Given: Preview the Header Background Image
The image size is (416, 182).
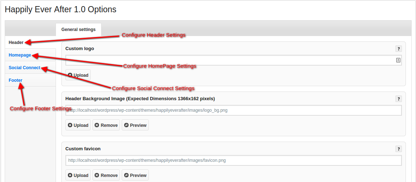Looking at the screenshot, I should pos(135,125).
